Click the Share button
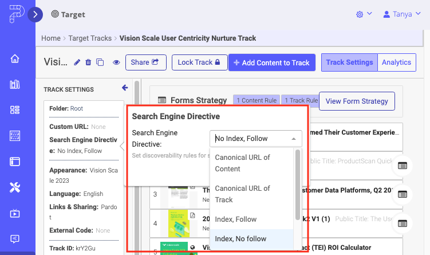Screen dimensions: 430x255 tap(146, 62)
